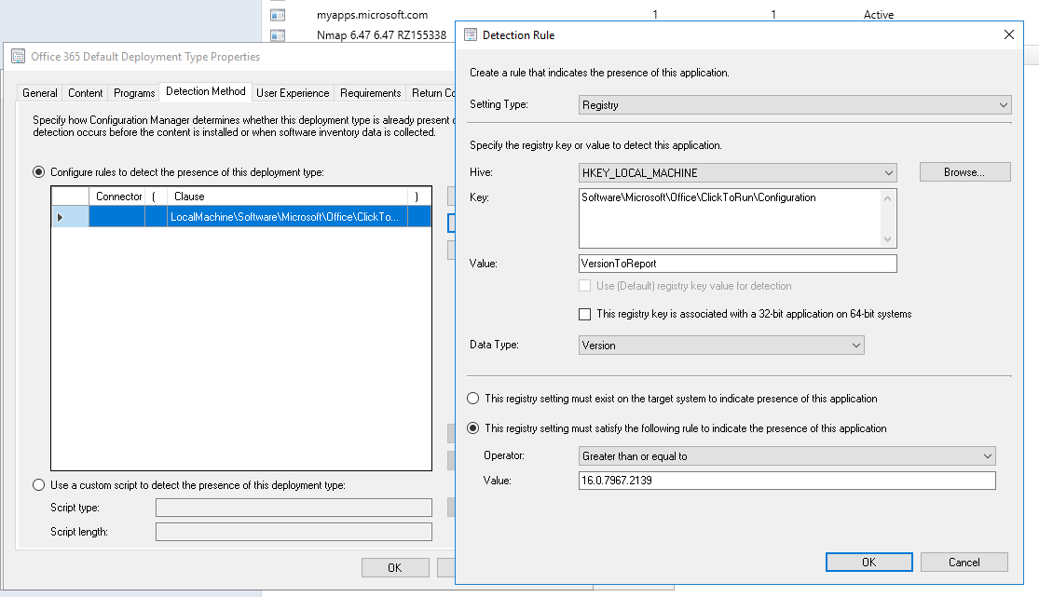Switch to the Detection Method tab
The height and width of the screenshot is (597, 1039).
(205, 91)
